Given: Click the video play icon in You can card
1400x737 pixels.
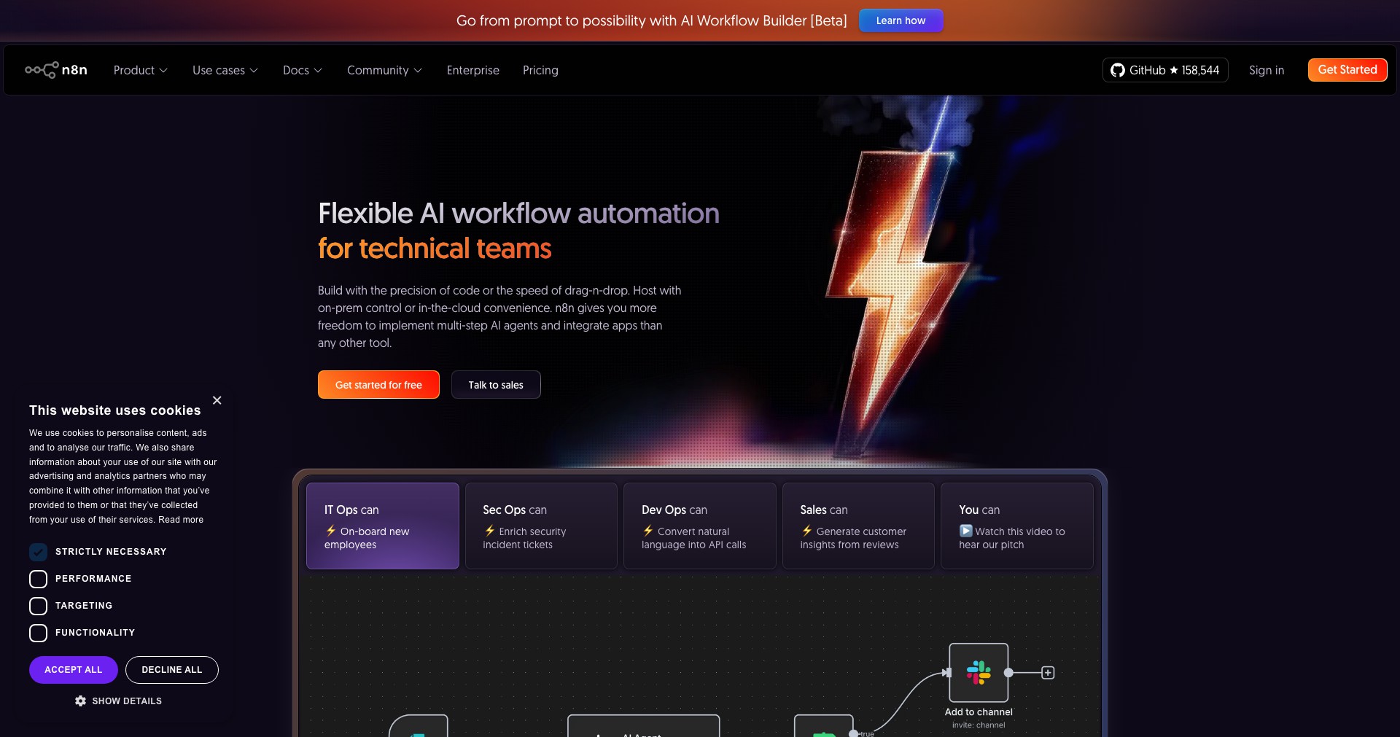Looking at the screenshot, I should pos(965,531).
